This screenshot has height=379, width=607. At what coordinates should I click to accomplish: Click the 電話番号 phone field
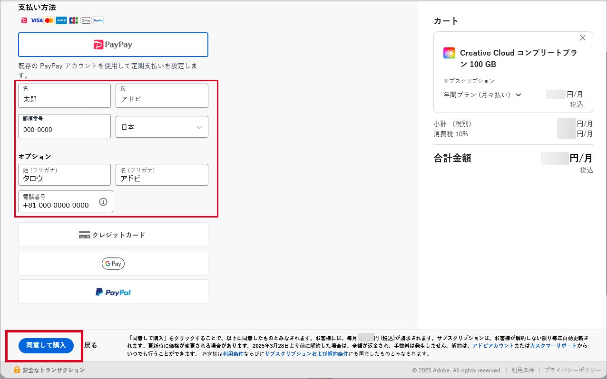[x=66, y=201]
